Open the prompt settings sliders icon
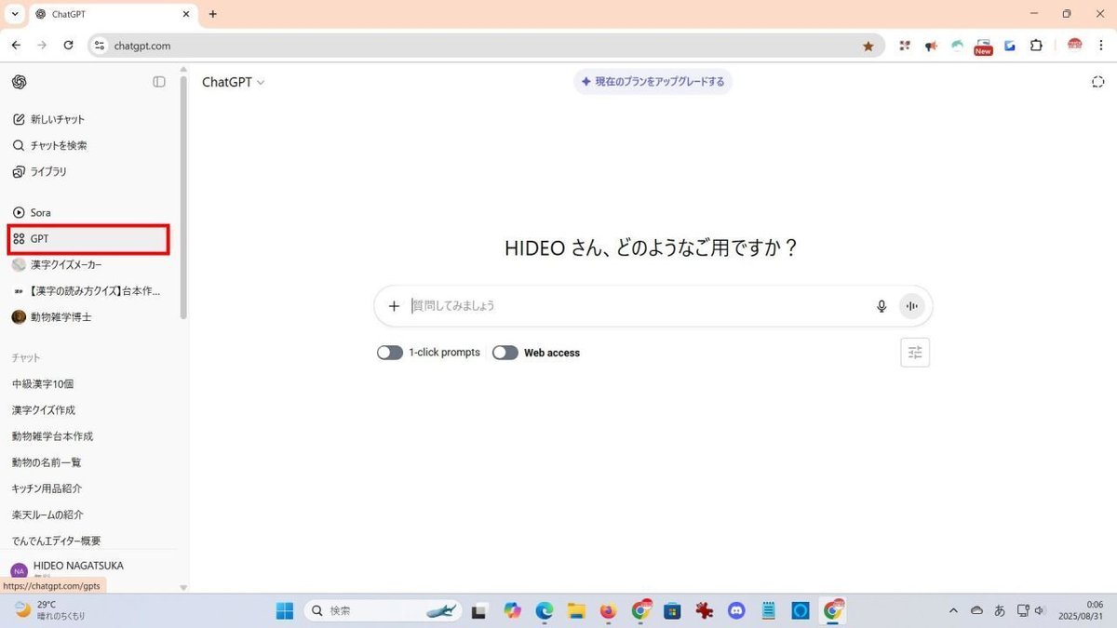 (x=914, y=352)
